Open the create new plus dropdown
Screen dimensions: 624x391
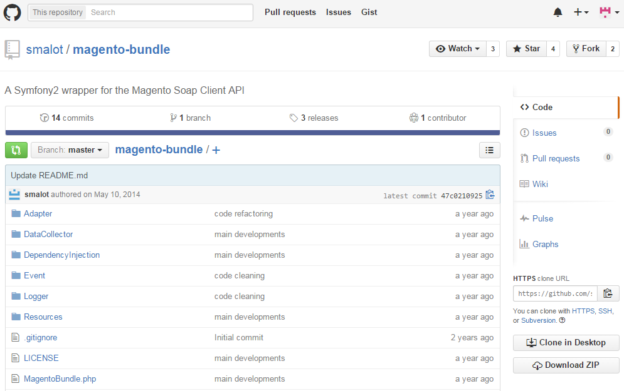click(x=581, y=13)
